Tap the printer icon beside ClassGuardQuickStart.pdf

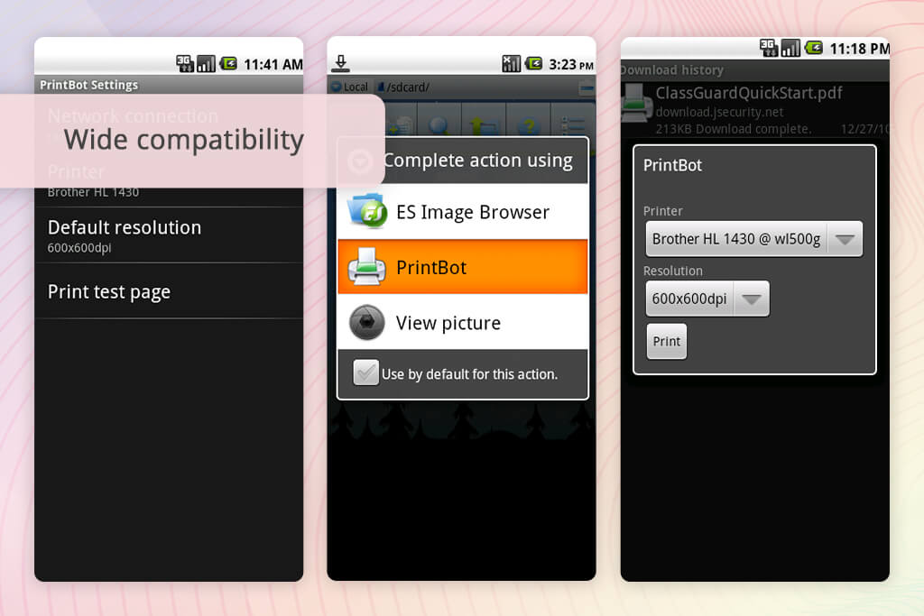click(x=637, y=103)
